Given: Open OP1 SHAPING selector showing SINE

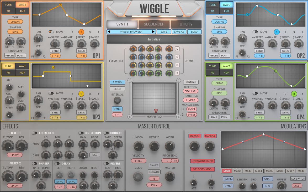Looking at the screenshot, I should (15, 32).
